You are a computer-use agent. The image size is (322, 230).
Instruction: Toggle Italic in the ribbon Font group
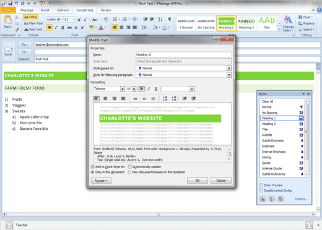(x=56, y=28)
